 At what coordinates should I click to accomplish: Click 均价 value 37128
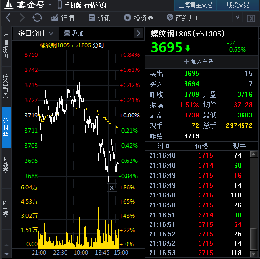(x=243, y=105)
